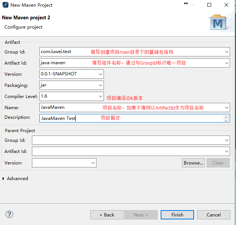Maximize the New Maven Project window
Viewport: 236px width, 225px height.
(209, 5)
